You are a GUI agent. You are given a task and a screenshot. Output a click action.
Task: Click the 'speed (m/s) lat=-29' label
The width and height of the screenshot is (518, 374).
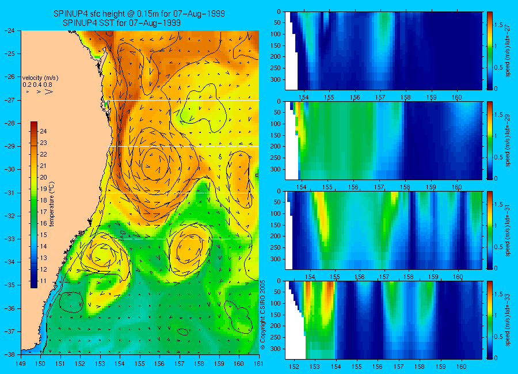[x=508, y=141]
